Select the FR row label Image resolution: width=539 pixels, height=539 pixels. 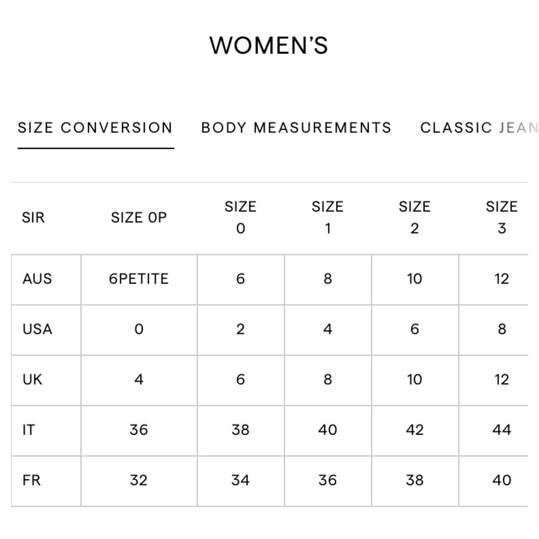coord(31,481)
